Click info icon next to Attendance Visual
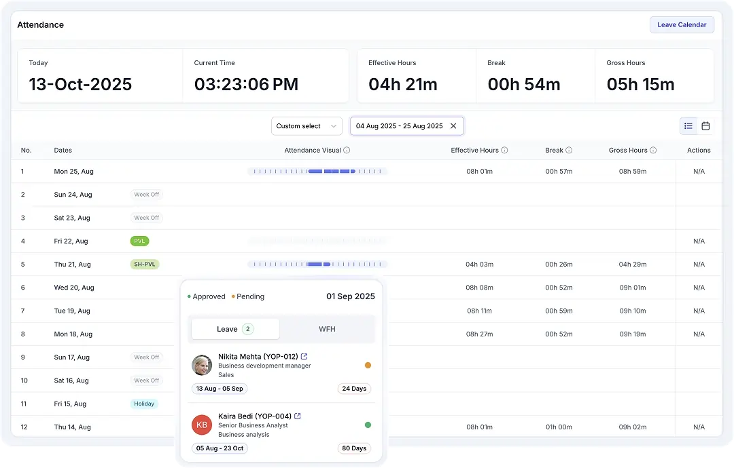Screen dimensions: 734x468 [347, 151]
